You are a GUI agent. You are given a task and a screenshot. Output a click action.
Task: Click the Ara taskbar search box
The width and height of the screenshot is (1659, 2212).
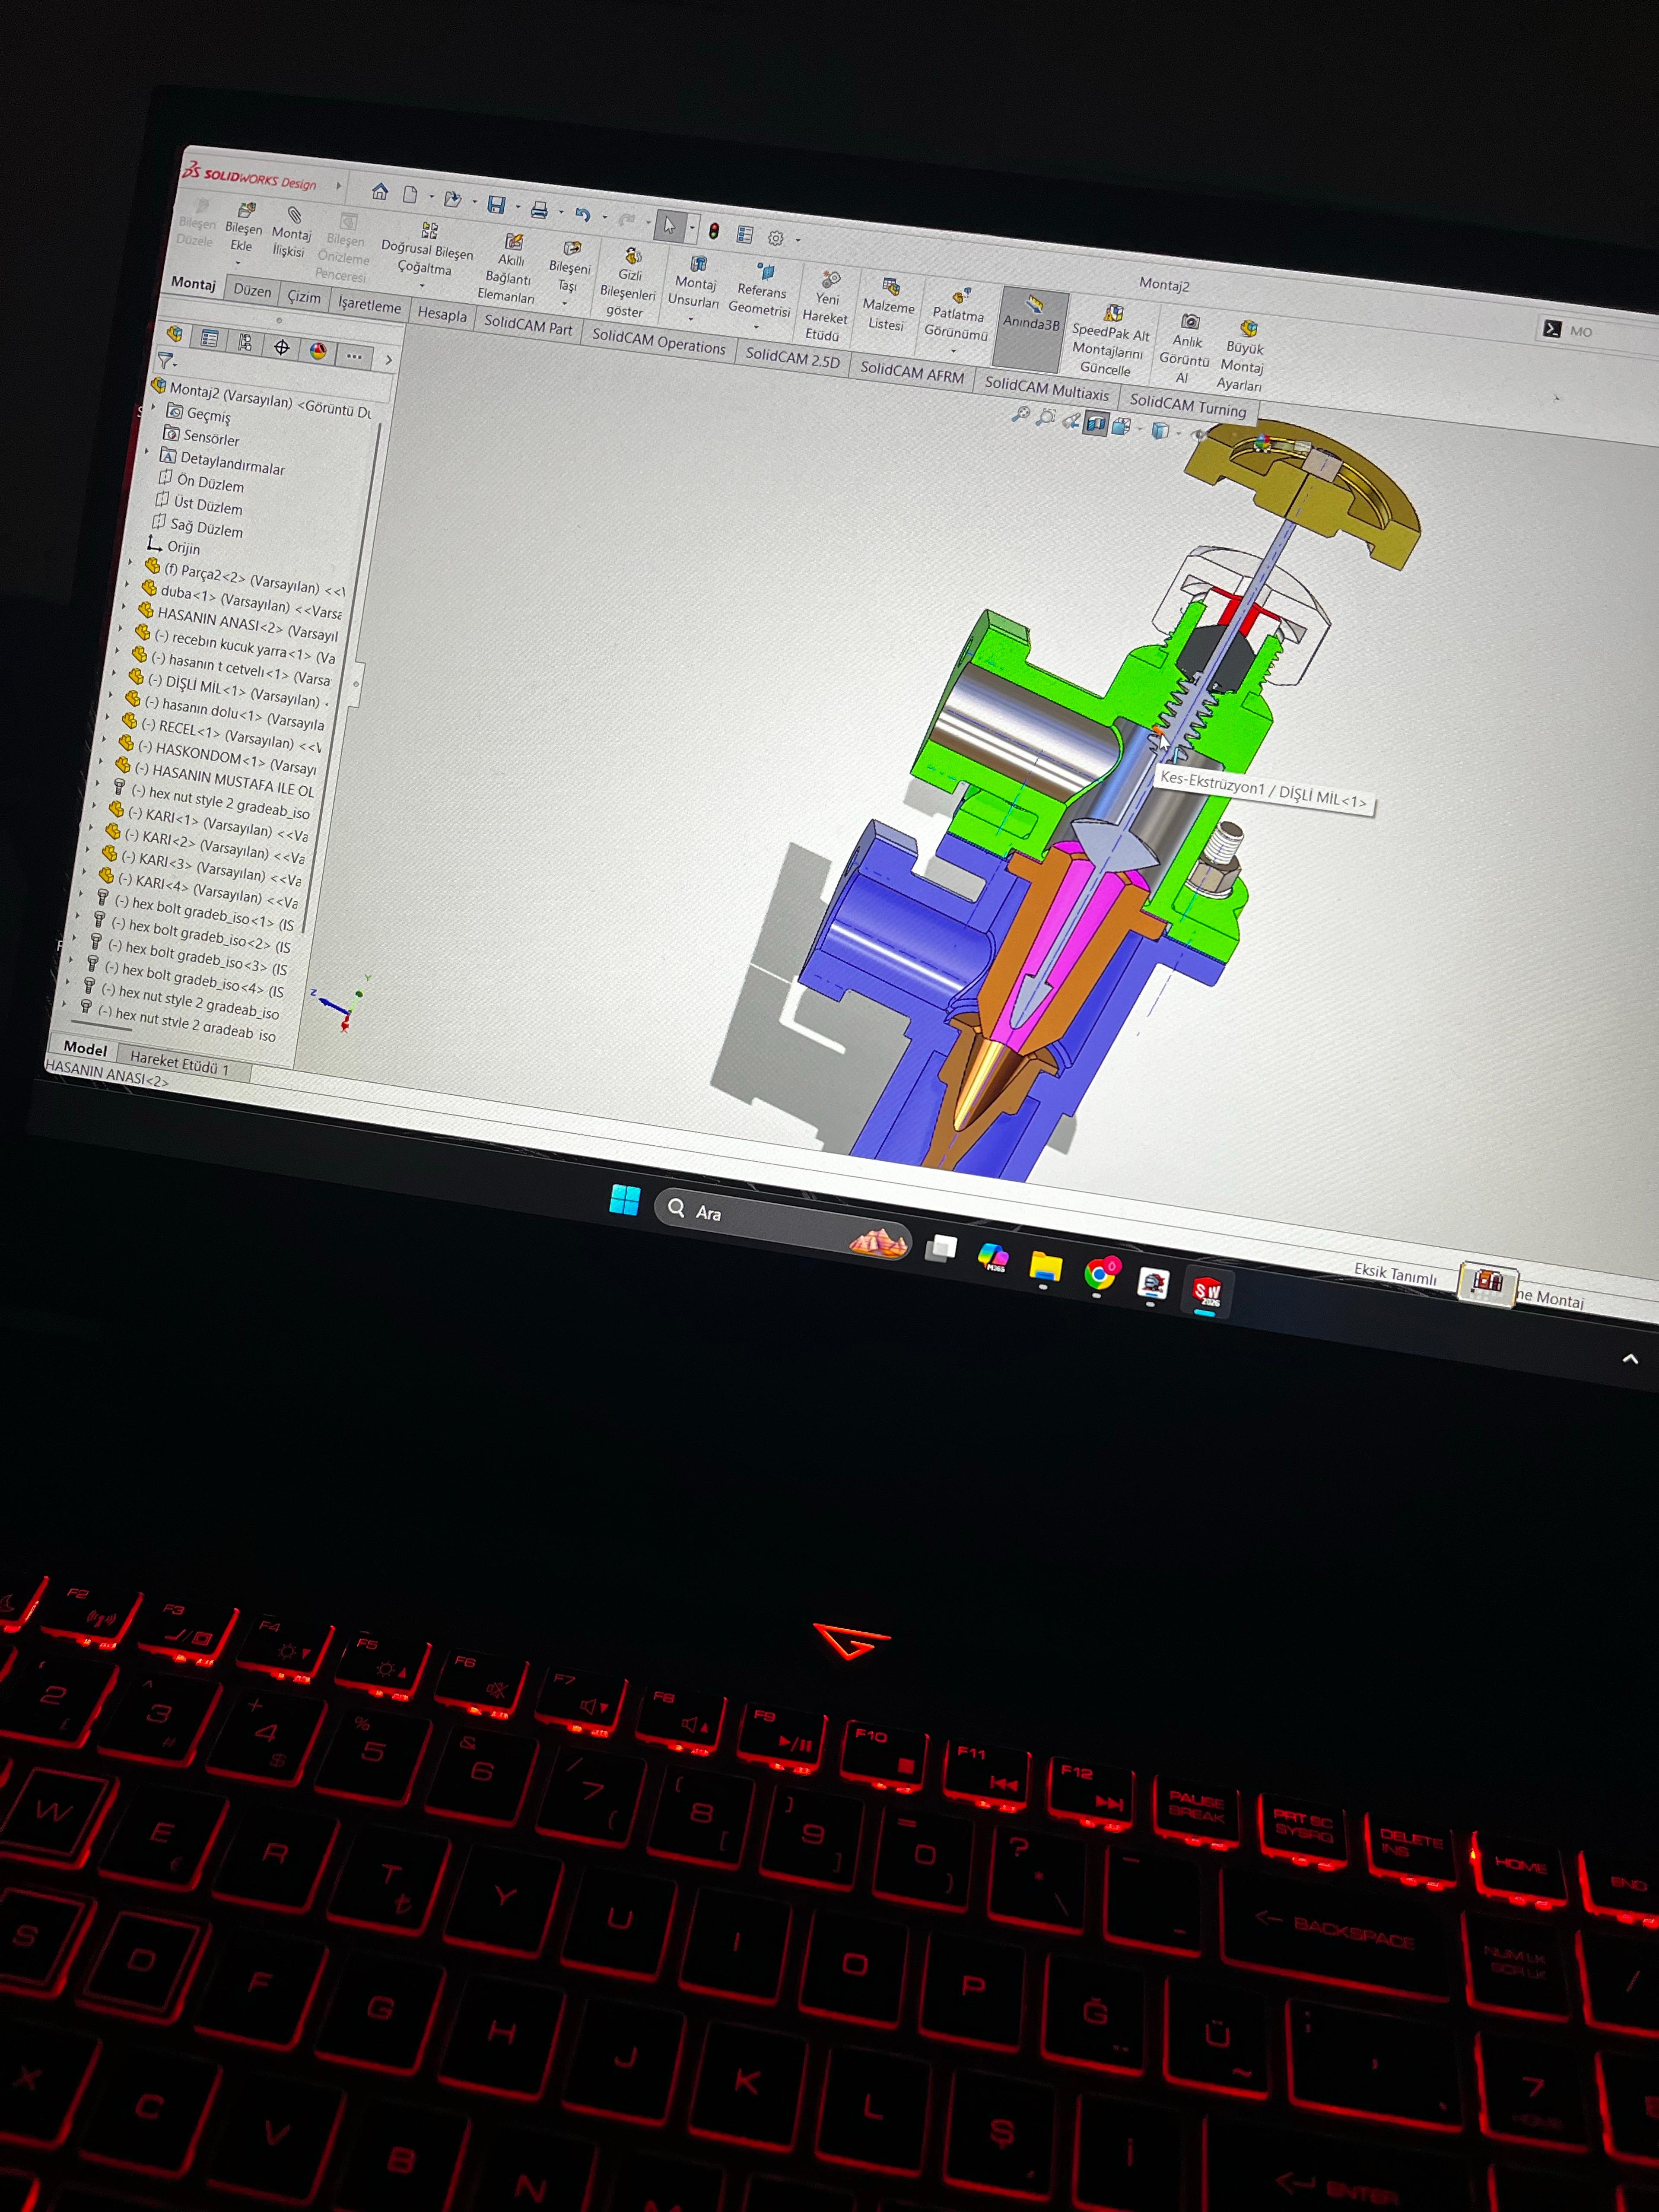point(783,1225)
